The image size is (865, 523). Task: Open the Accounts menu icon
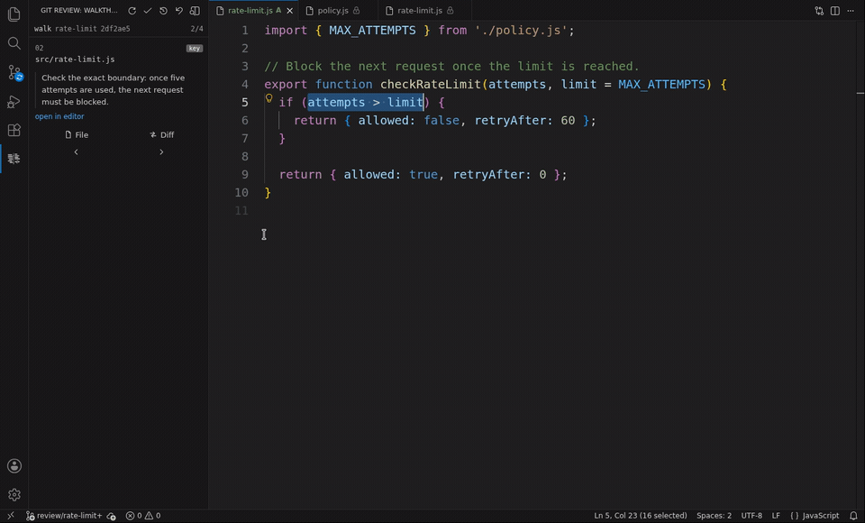14,465
